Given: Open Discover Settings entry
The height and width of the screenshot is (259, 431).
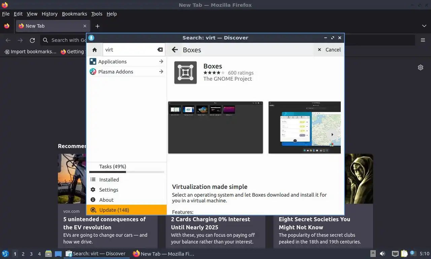Looking at the screenshot, I should (x=127, y=190).
